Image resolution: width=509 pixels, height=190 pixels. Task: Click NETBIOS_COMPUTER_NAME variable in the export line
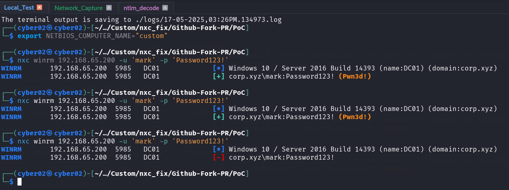(89, 36)
